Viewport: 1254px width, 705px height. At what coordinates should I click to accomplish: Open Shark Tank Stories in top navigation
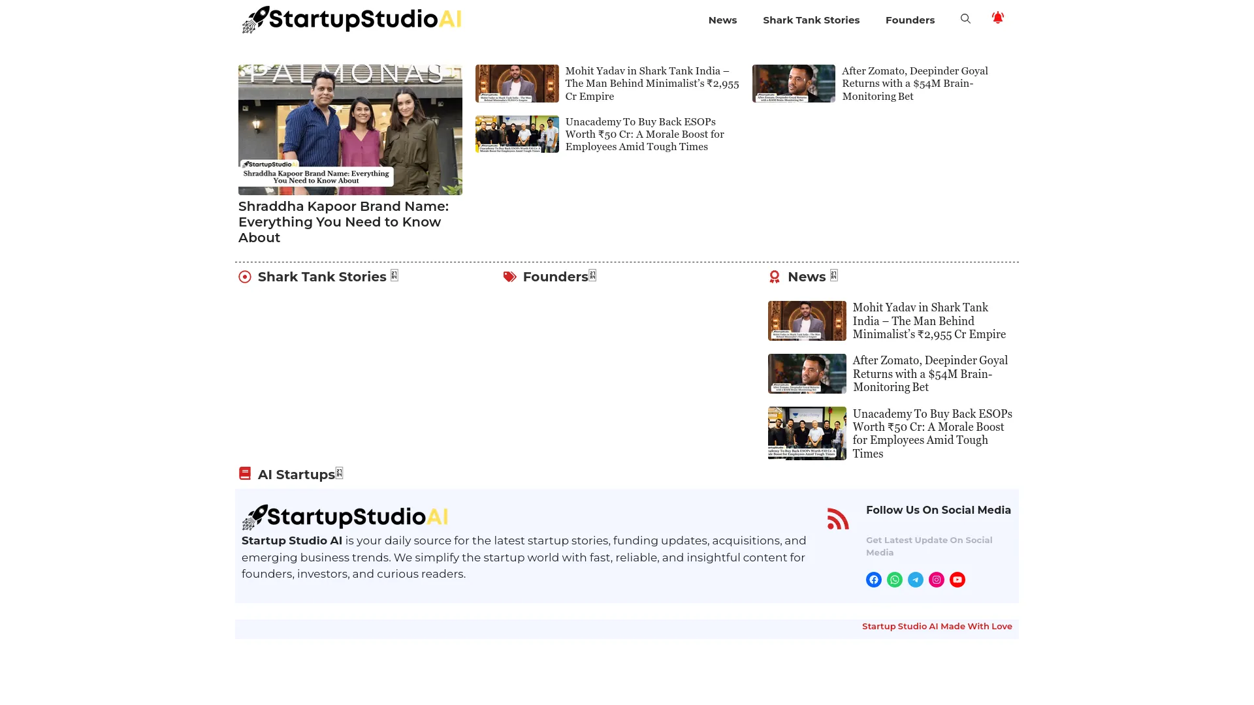point(811,20)
